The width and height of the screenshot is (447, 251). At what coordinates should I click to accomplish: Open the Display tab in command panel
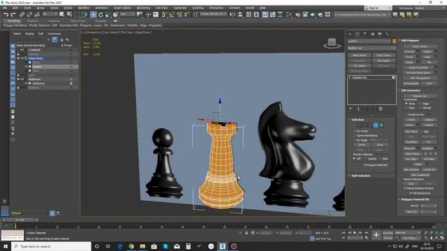380,34
